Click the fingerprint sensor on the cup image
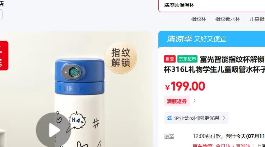Image resolution: width=265 pixels, height=147 pixels. [x=73, y=72]
